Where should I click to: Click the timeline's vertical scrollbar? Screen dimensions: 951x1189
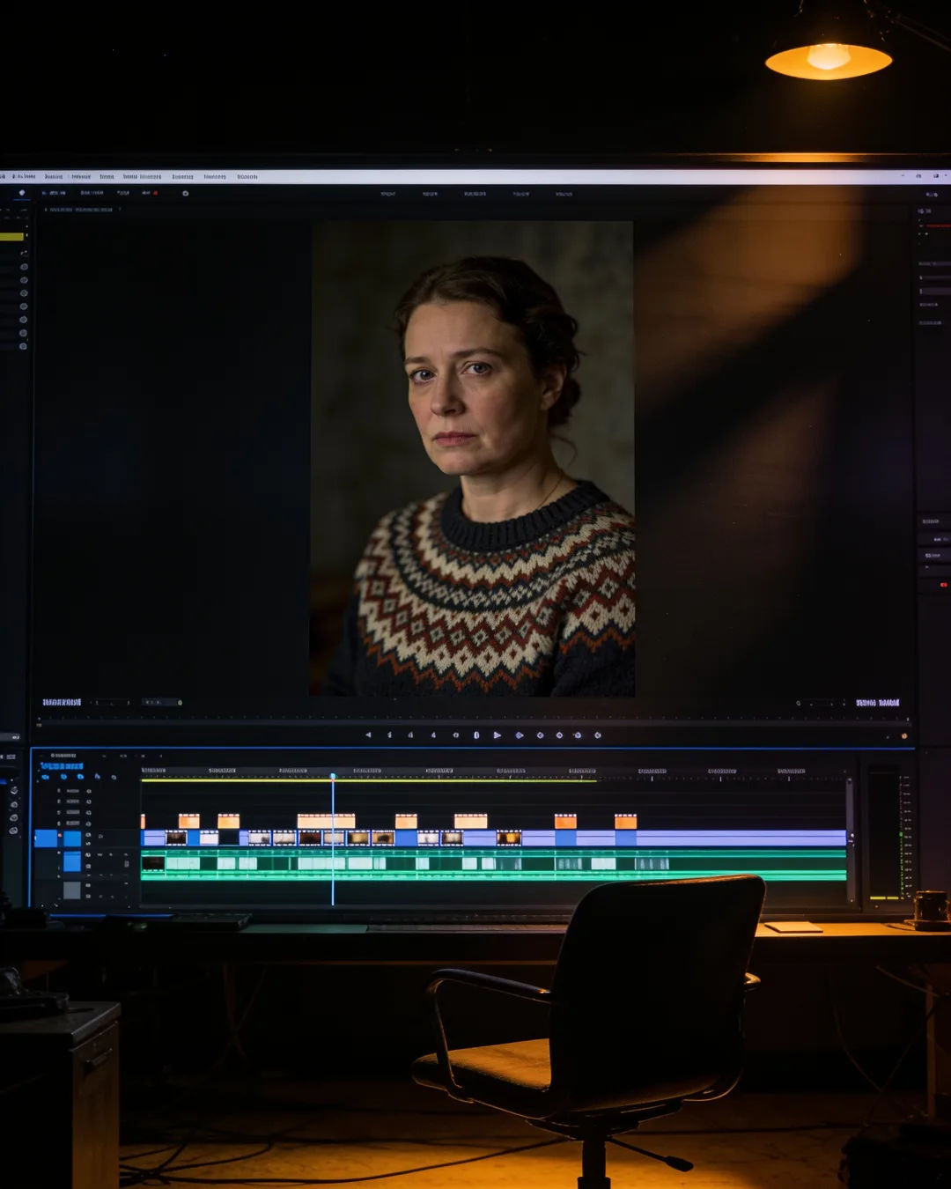click(x=850, y=839)
